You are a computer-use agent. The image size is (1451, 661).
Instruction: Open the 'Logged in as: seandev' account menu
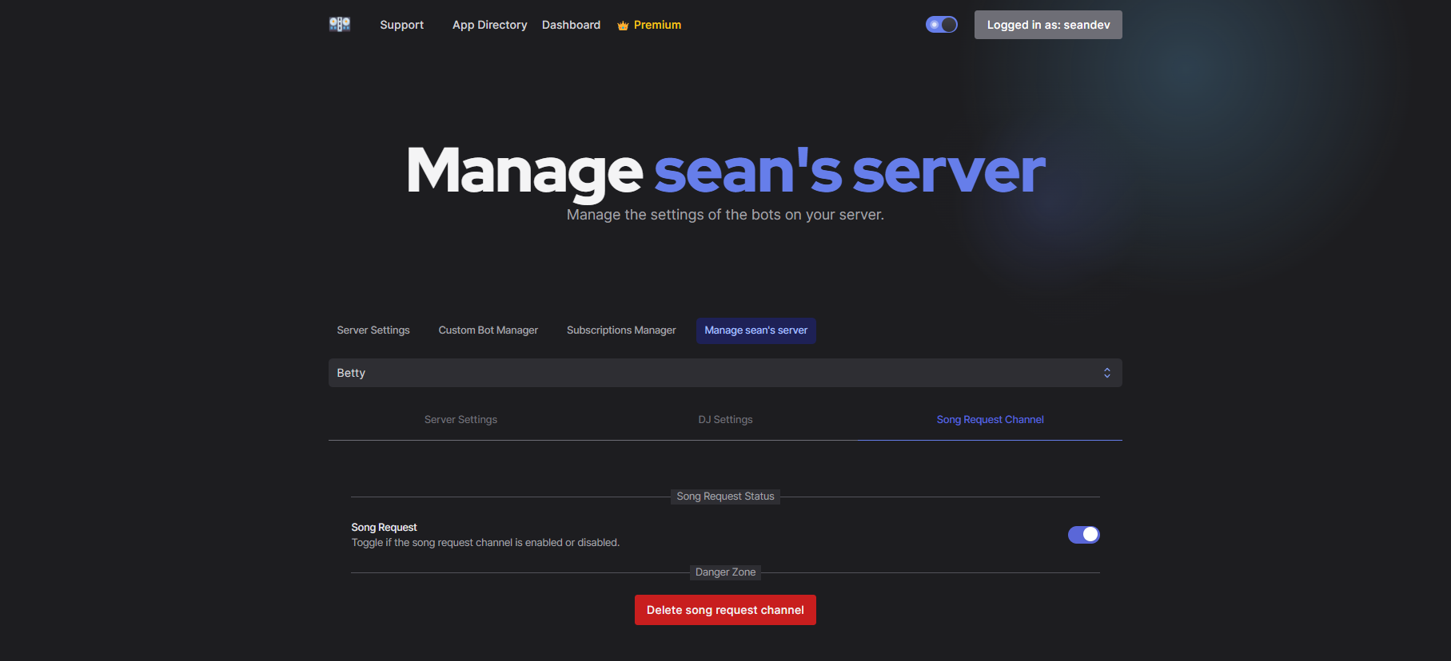1047,25
